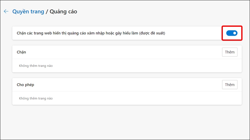Image resolution: width=250 pixels, height=140 pixels.
Task: Open the Quyền trang breadcrumb link
Action: 28,12
